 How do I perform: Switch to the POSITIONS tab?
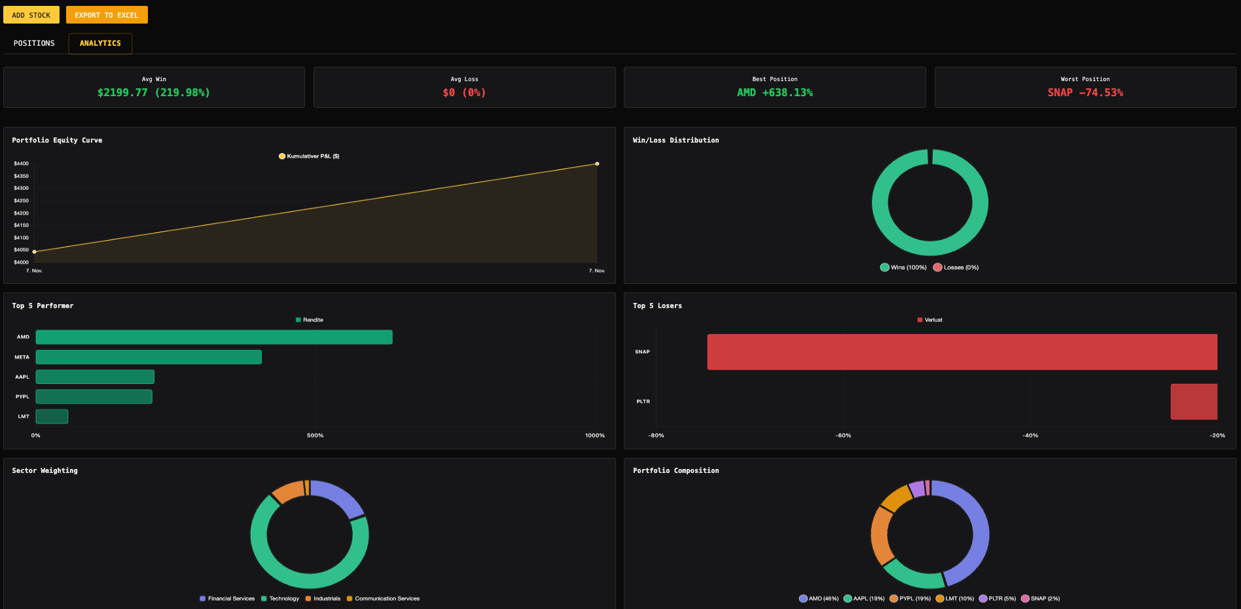coord(33,43)
